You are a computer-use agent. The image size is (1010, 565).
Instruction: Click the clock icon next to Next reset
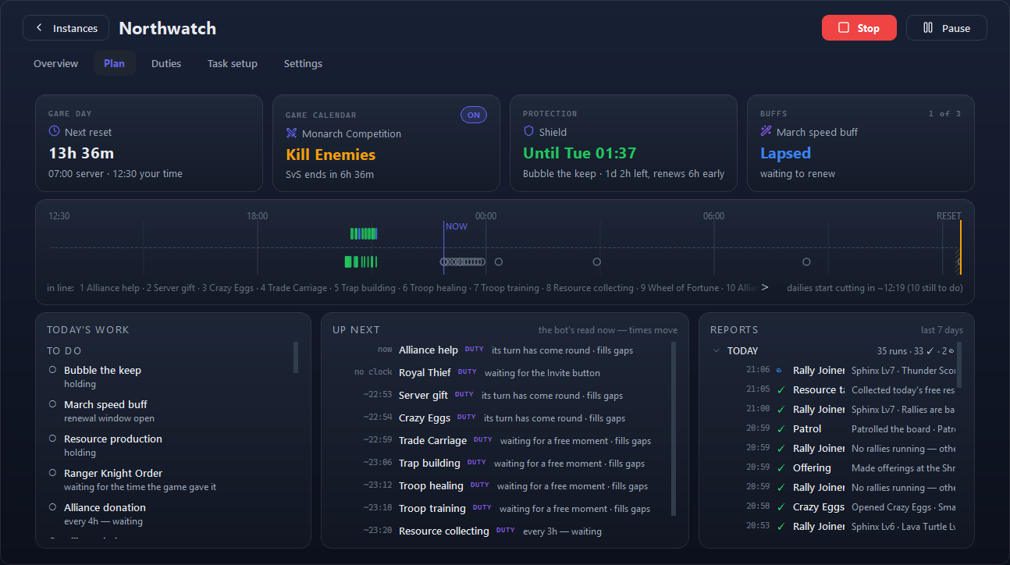coord(54,131)
